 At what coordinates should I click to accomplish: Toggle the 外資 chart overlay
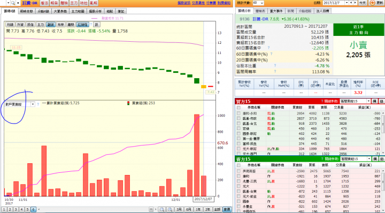pos(20,25)
